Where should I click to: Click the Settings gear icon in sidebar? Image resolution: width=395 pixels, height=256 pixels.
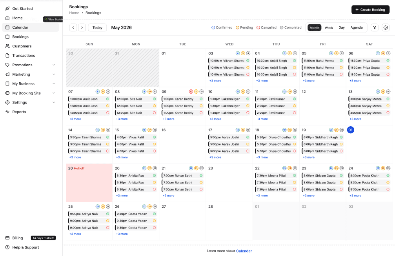7,102
